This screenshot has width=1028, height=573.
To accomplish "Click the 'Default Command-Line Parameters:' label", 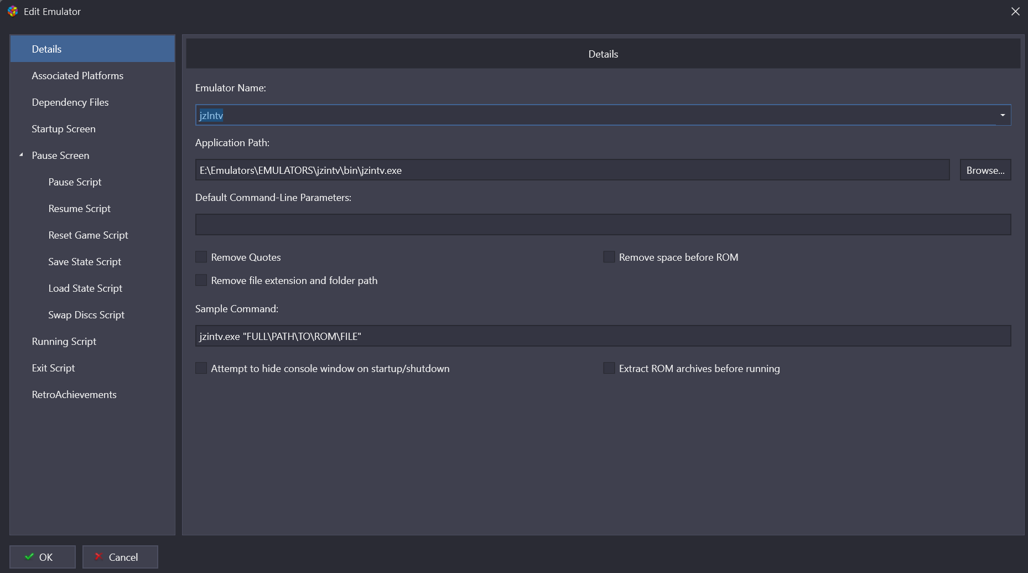I will pos(273,197).
